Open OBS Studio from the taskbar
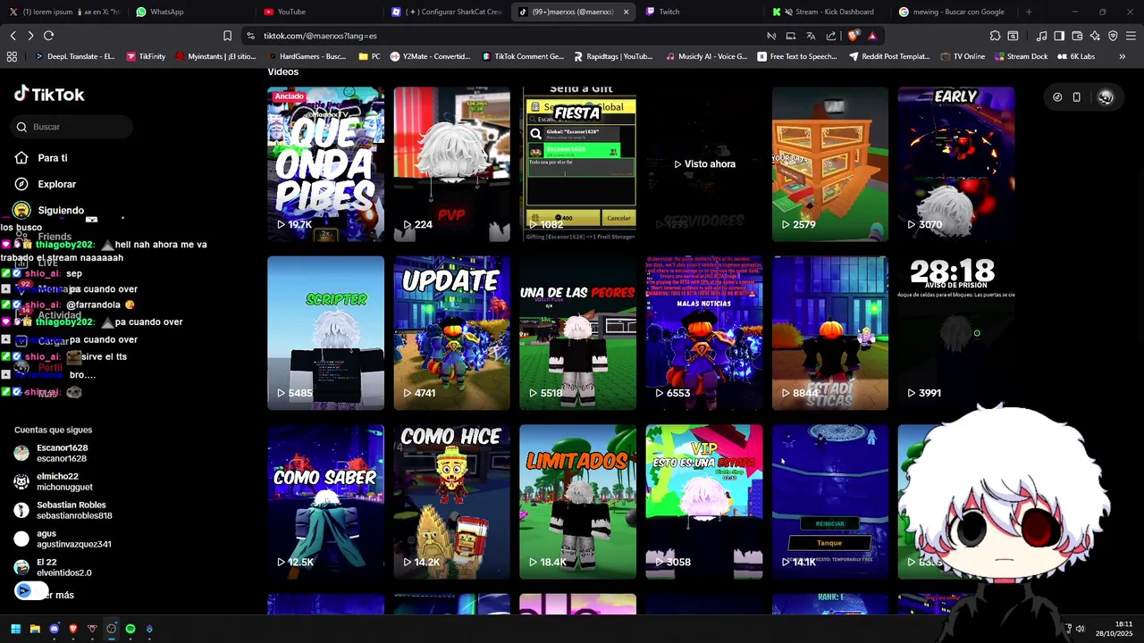Image resolution: width=1144 pixels, height=643 pixels. tap(111, 629)
